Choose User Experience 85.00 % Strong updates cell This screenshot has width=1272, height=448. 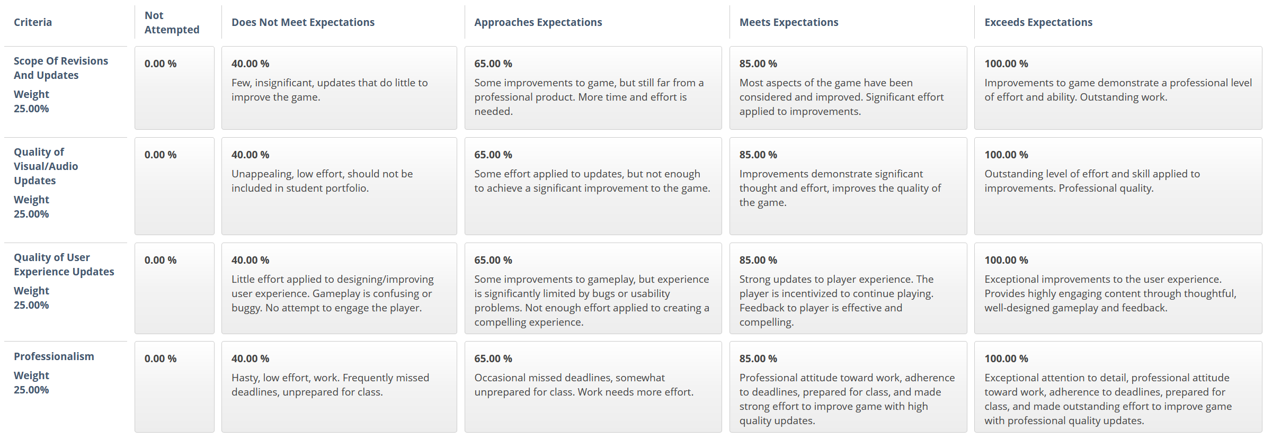(848, 288)
